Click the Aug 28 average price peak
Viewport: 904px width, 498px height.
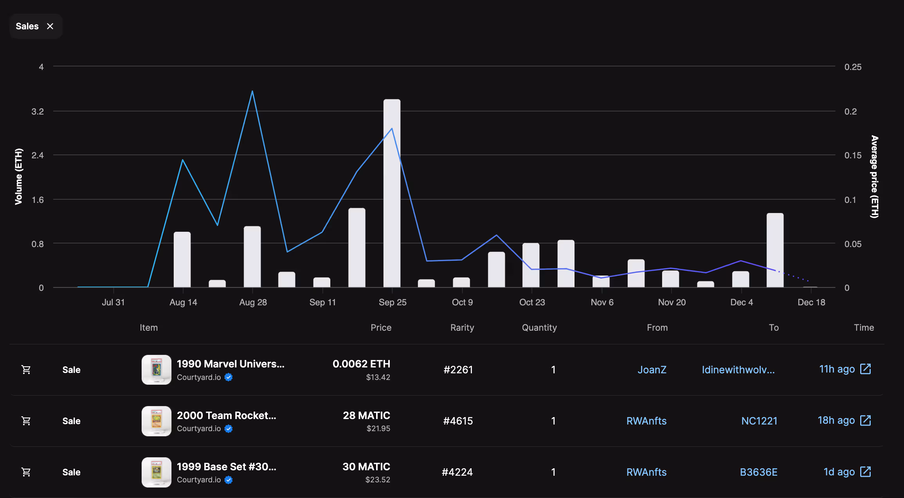pos(252,91)
